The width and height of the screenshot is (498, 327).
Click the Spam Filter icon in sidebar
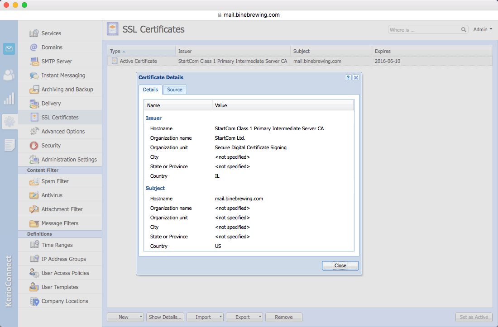coord(34,181)
